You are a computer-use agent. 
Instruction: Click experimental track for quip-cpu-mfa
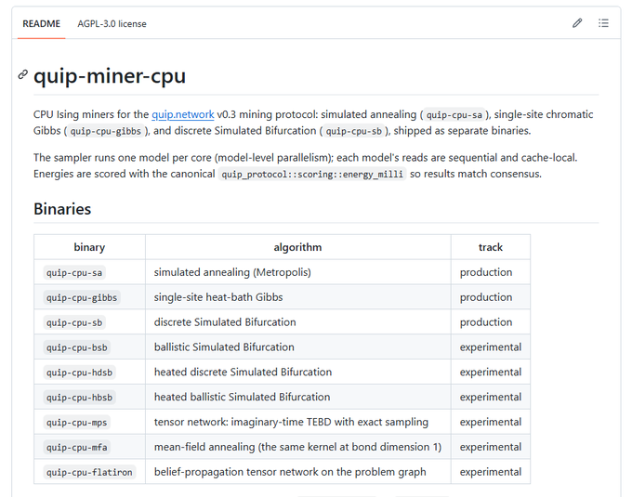click(491, 447)
